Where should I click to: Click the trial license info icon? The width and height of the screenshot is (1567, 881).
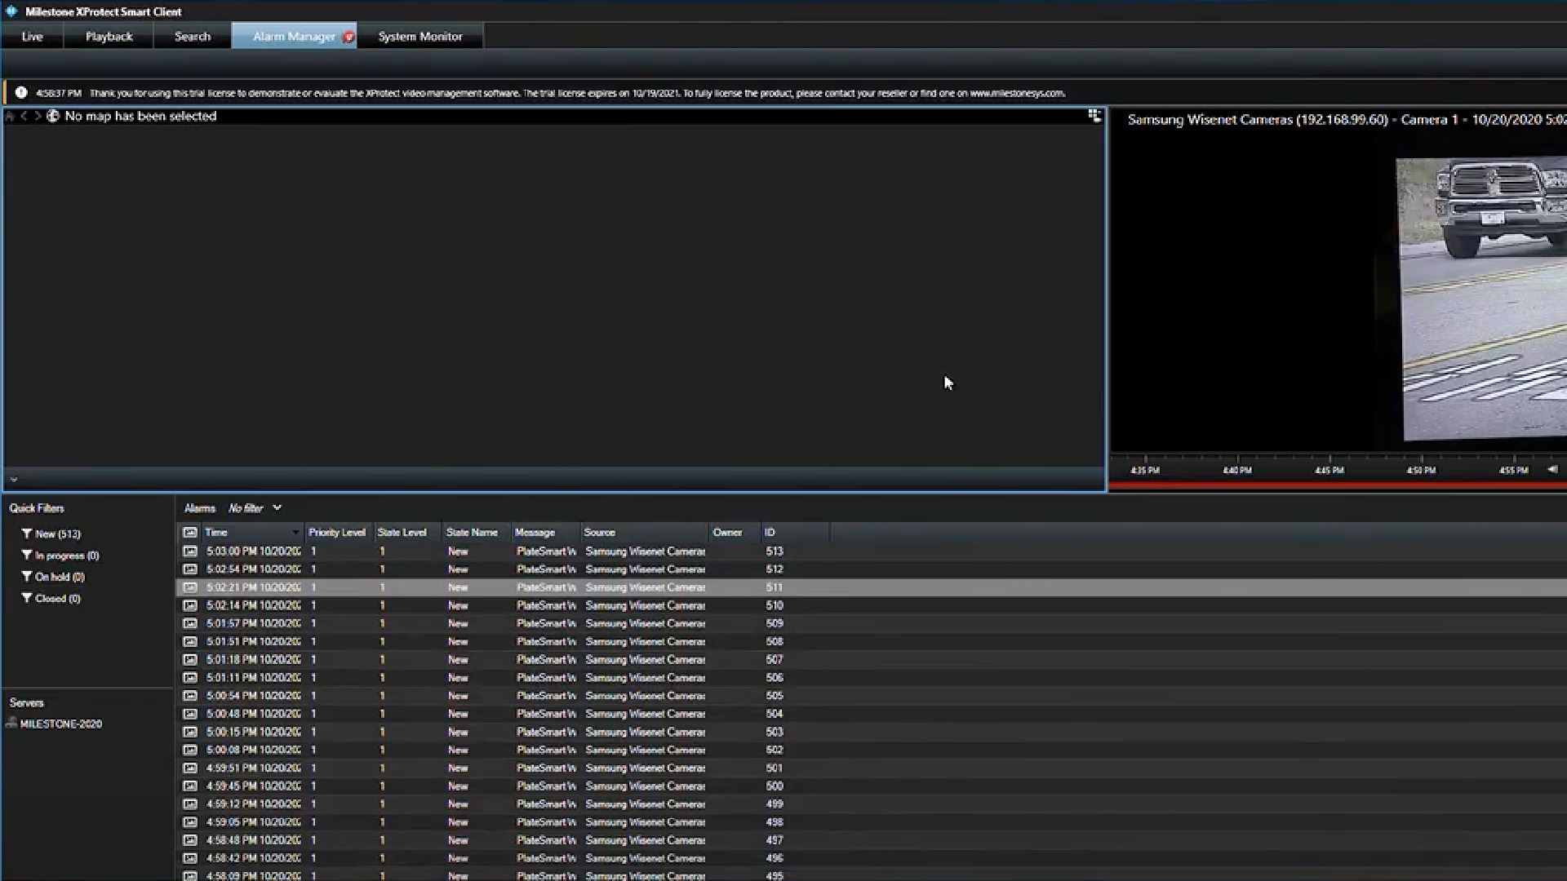[21, 93]
